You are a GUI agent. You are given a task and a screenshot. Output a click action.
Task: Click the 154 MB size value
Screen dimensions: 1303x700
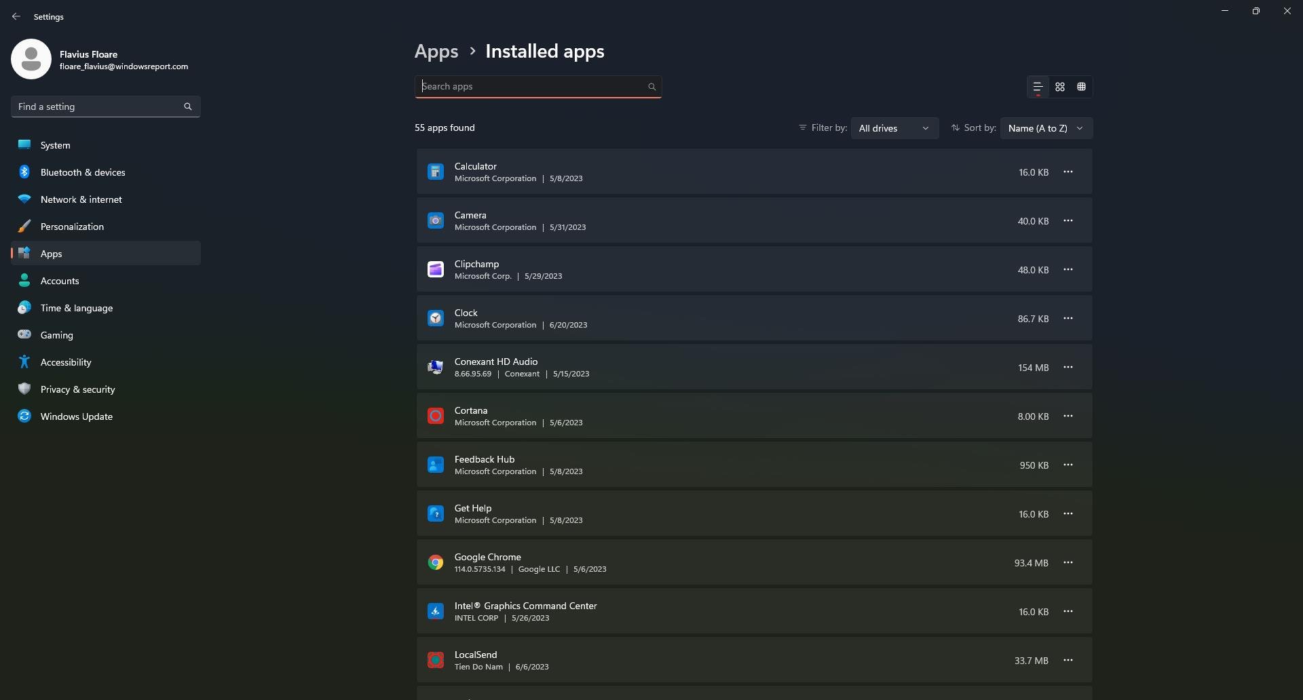[x=1033, y=368]
